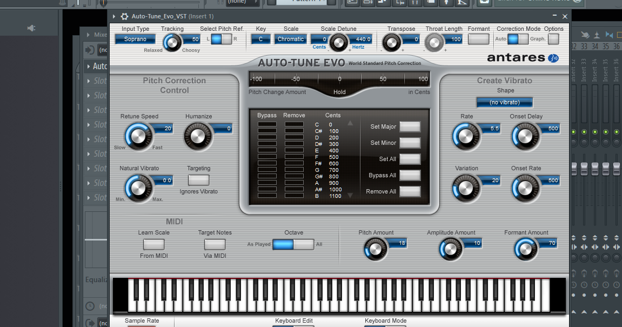
Task: Click the Throat Length knob
Action: point(434,42)
